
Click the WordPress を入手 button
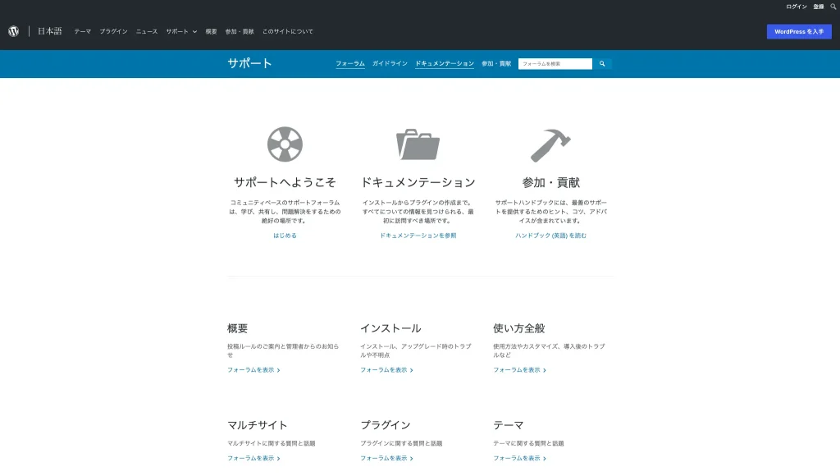(x=799, y=32)
